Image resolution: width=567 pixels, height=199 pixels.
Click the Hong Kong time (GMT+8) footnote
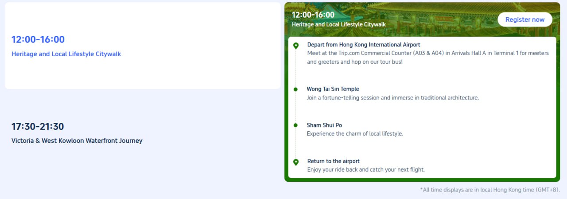click(490, 190)
